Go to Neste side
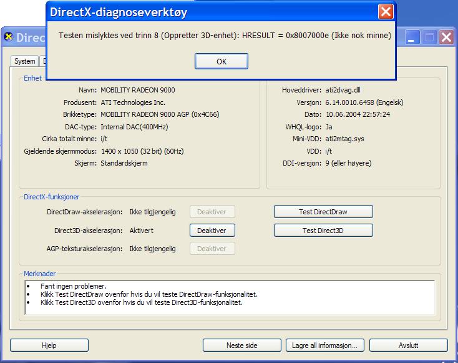 (x=241, y=345)
